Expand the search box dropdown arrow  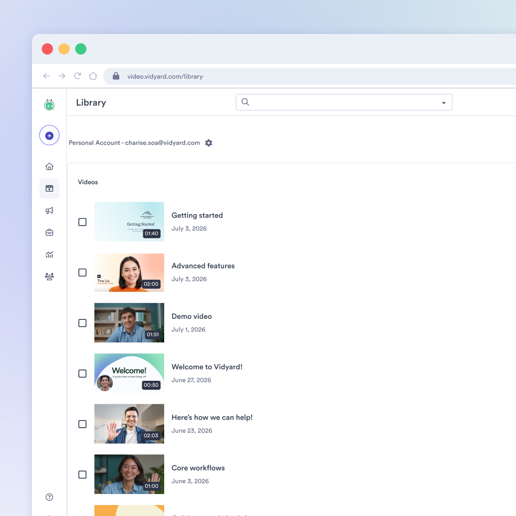click(x=444, y=103)
